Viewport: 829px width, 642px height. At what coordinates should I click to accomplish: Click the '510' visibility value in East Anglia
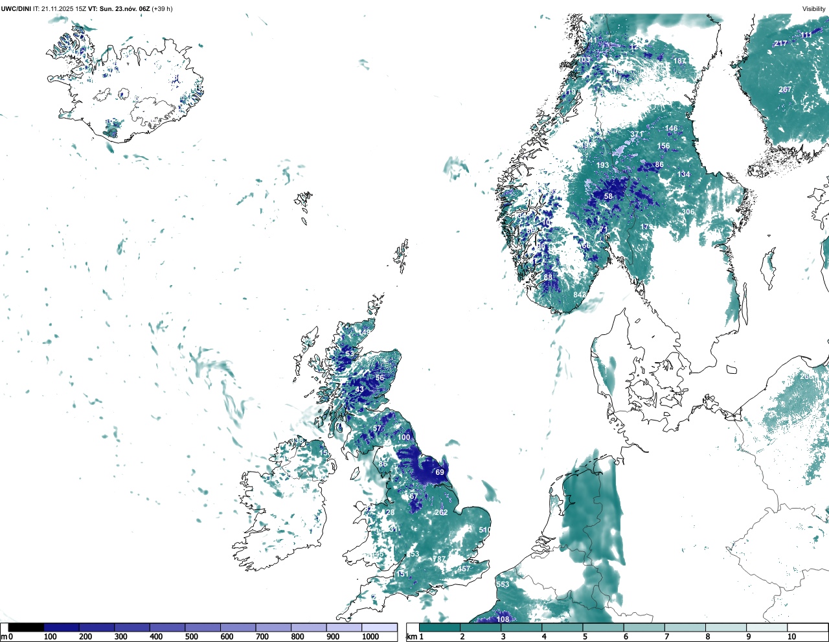click(x=484, y=530)
